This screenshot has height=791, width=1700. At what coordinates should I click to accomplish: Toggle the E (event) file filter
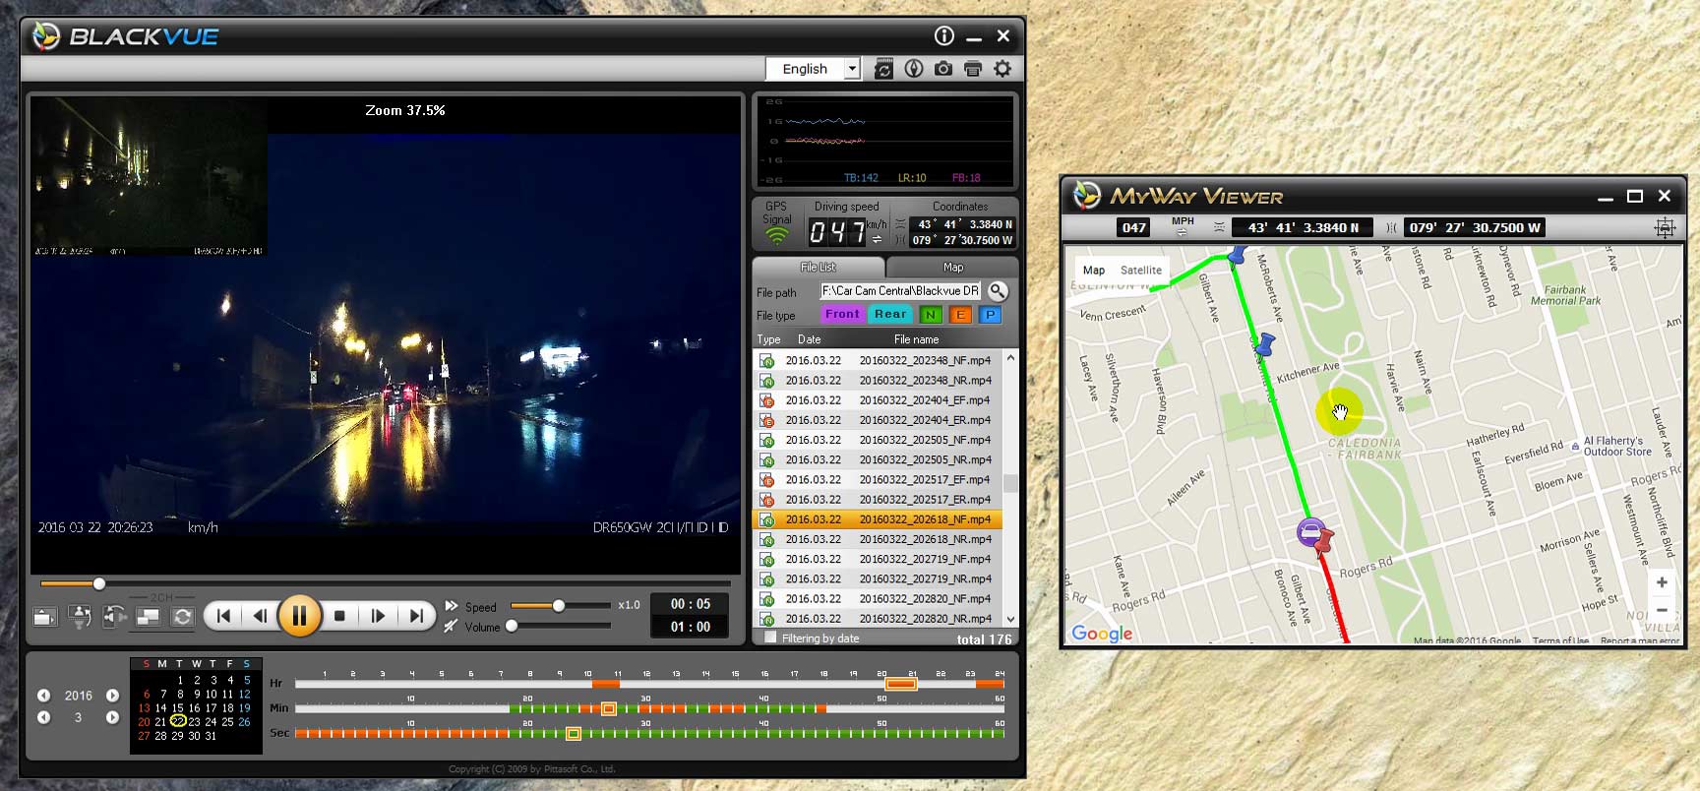click(x=960, y=315)
